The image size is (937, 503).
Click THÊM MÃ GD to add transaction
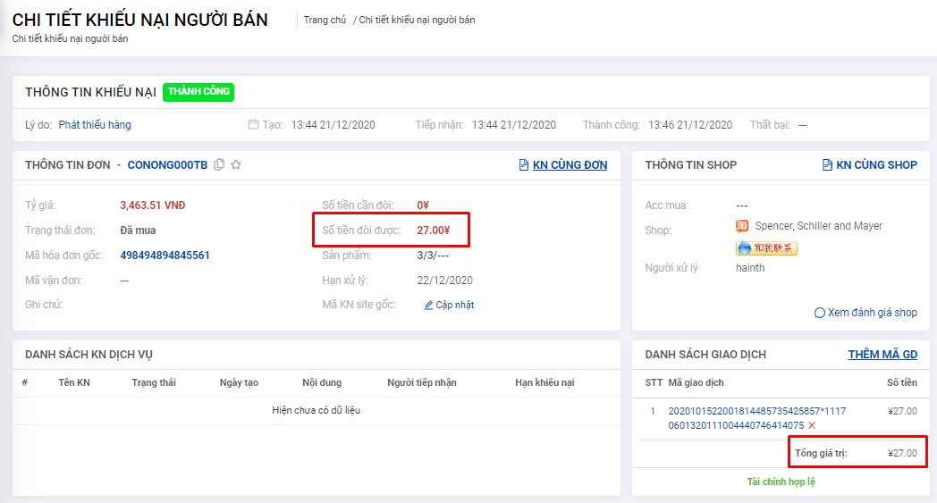tap(882, 355)
